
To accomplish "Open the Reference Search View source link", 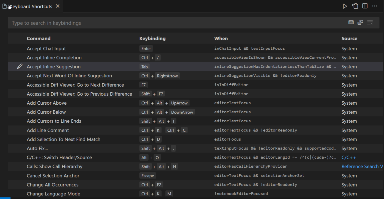I will coord(362,166).
